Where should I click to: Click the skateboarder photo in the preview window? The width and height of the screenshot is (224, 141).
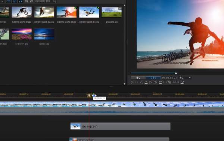coord(180,34)
